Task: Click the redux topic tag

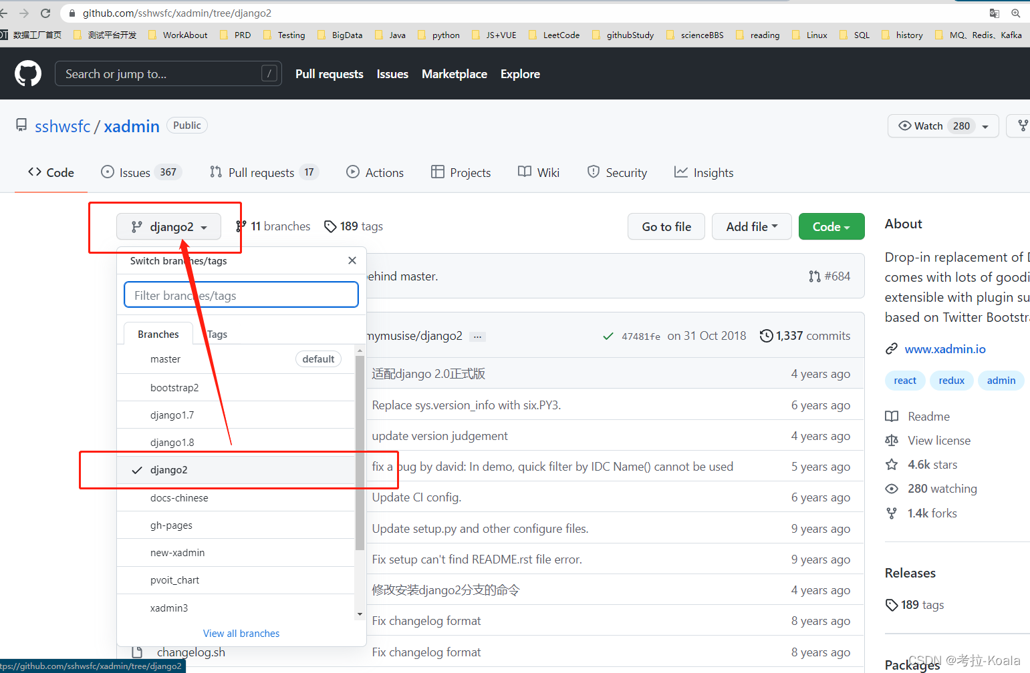Action: point(951,381)
